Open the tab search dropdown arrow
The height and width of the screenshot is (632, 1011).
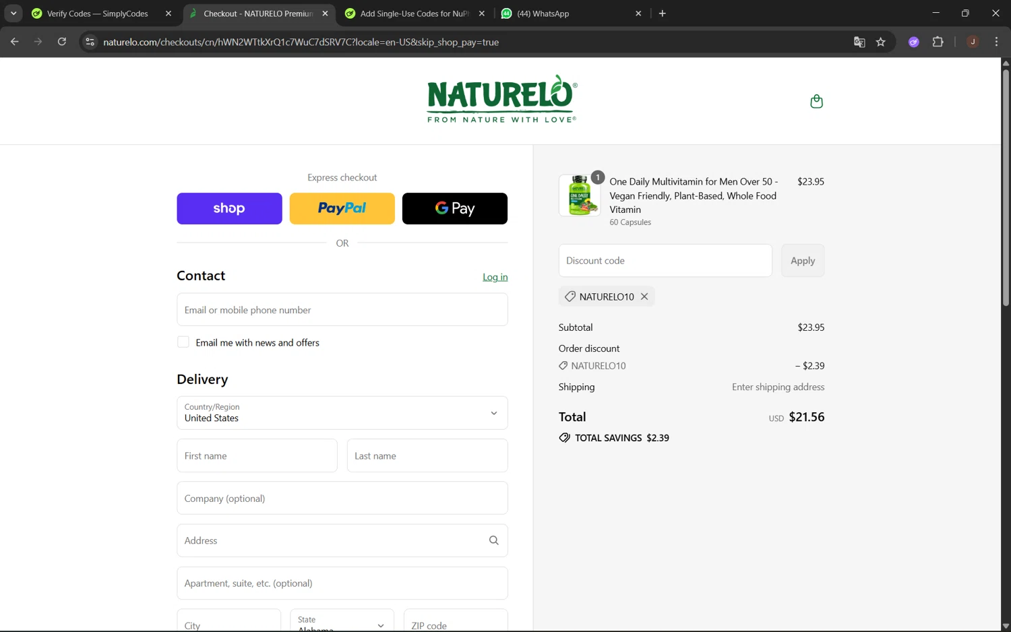13,13
